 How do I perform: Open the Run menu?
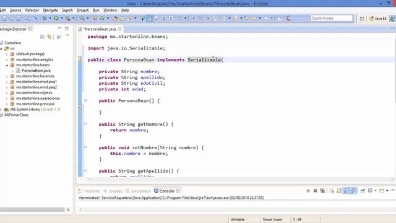pyautogui.click(x=96, y=10)
